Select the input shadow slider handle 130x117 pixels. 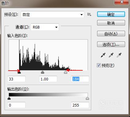click(x=19, y=72)
